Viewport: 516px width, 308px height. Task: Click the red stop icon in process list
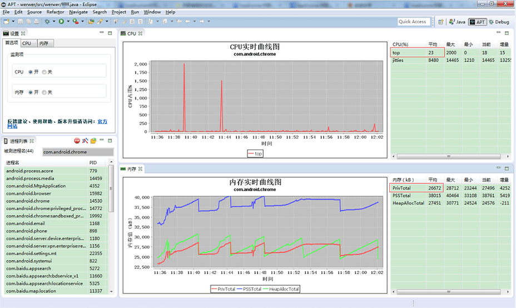[x=77, y=141]
